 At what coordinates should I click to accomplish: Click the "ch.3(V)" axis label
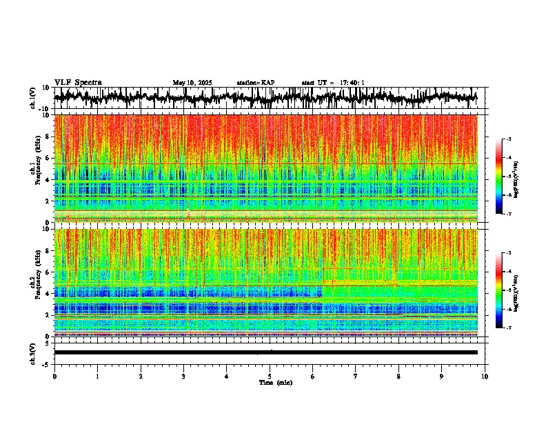[x=33, y=354]
